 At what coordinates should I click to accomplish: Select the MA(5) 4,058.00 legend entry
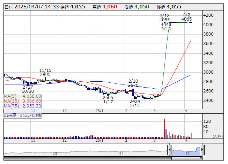coord(23,96)
